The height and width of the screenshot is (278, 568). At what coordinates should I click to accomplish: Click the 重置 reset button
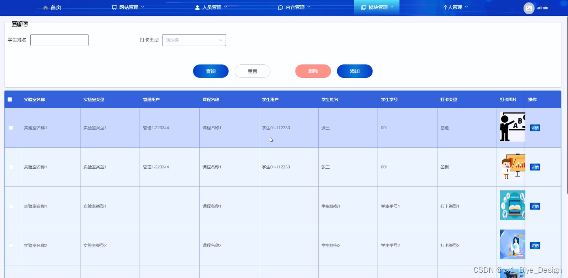(252, 71)
